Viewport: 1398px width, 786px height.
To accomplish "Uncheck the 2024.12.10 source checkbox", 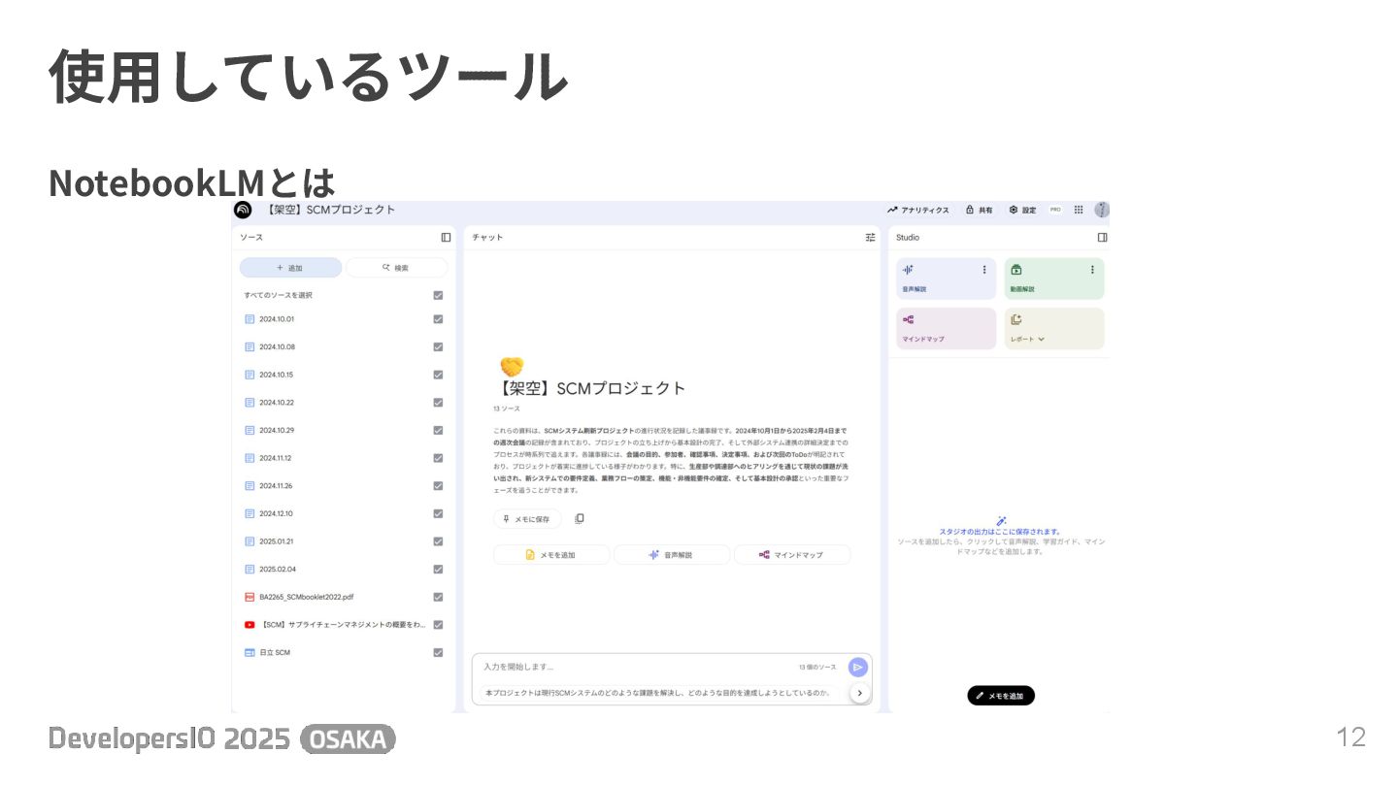I will (438, 513).
